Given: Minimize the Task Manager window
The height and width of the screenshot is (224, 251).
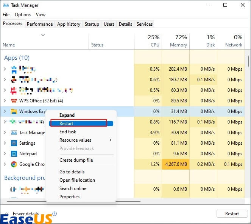Looking at the screenshot, I should [208, 5].
